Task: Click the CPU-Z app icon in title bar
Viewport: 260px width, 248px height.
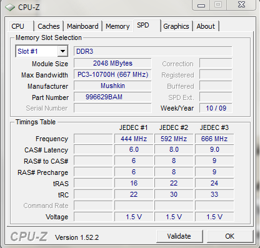Action: 10,7
